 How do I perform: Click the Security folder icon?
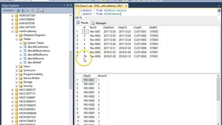[20, 86]
